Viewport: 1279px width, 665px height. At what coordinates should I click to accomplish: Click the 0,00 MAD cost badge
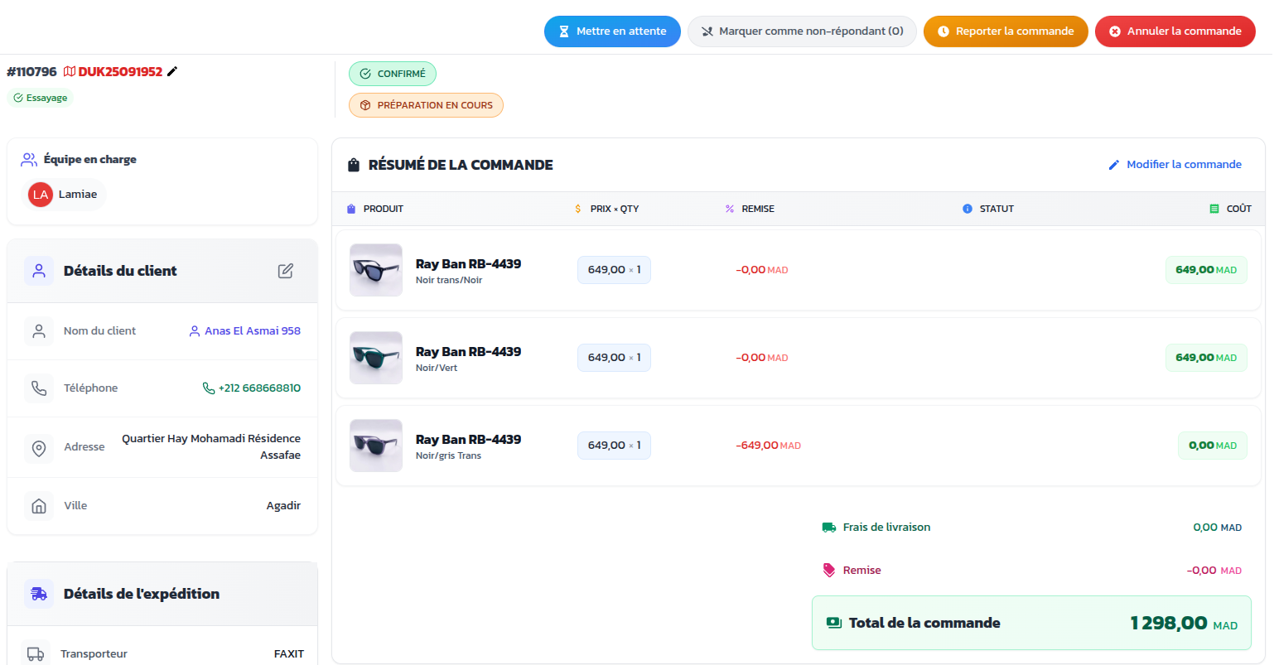1213,446
